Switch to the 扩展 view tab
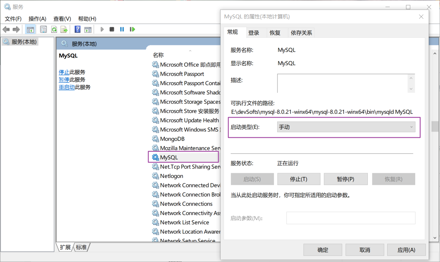 pos(65,247)
